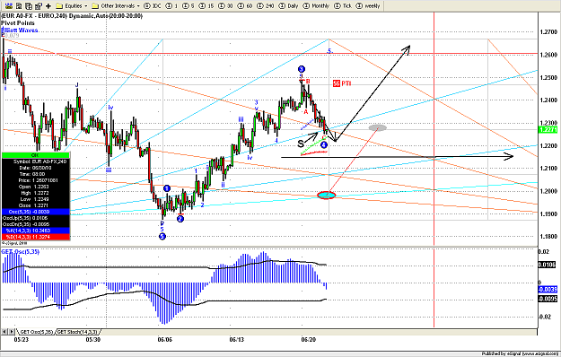Click the red letter B wave label
Screen dimensions: 561x357
tap(308, 82)
